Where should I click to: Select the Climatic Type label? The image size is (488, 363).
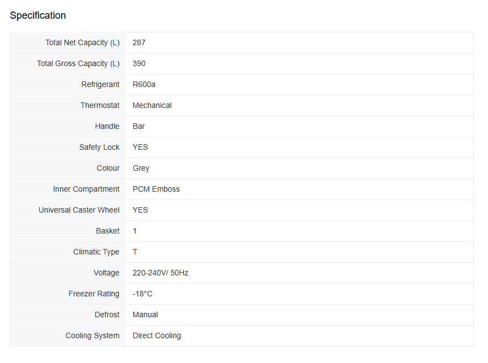[96, 252]
